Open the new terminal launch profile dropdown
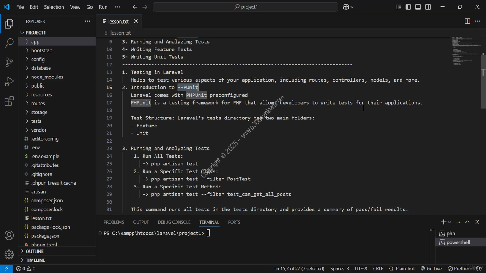Viewport: 486px width, 273px height. 450,222
